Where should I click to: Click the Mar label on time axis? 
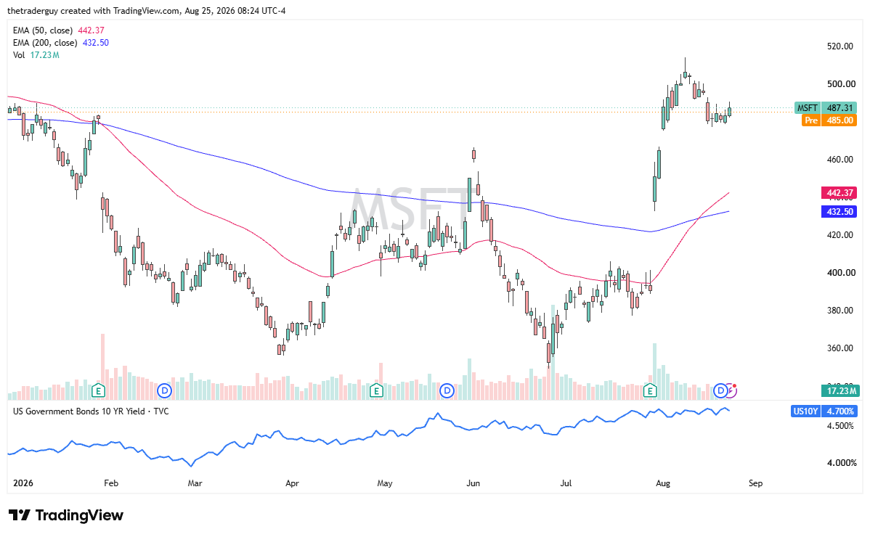coord(195,483)
